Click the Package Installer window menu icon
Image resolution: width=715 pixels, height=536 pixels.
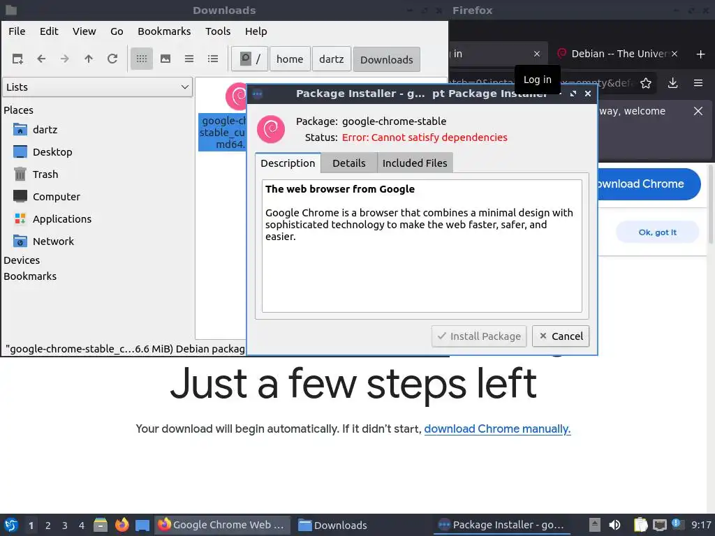(x=258, y=94)
